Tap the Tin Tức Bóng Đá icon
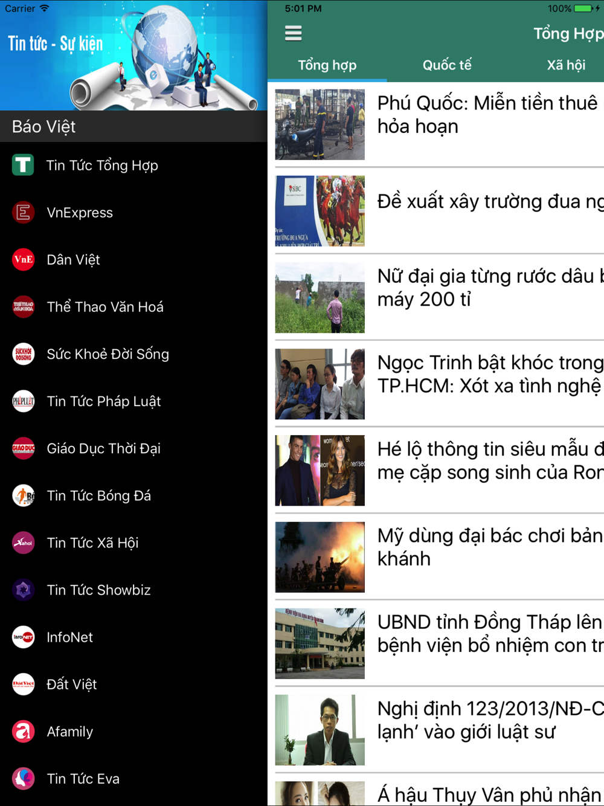604x806 pixels. click(x=23, y=495)
